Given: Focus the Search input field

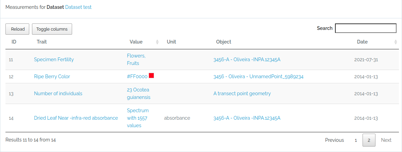Looking at the screenshot, I should (366, 28).
